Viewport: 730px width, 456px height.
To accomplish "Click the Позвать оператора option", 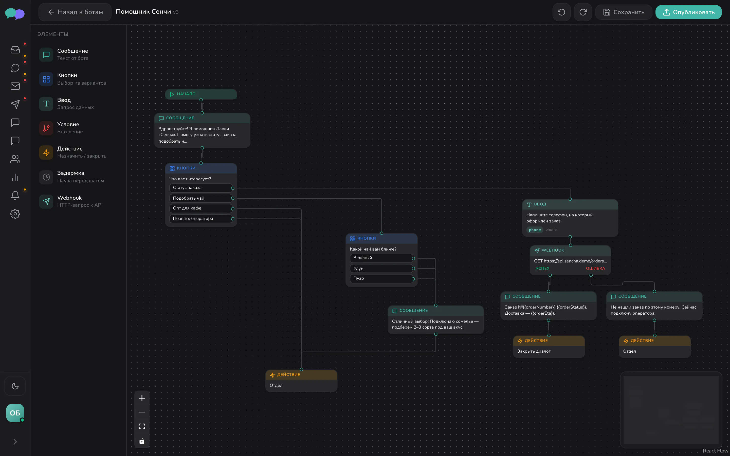I will [x=201, y=219].
